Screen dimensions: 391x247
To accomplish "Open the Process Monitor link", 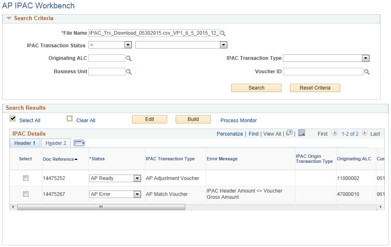I will [238, 121].
